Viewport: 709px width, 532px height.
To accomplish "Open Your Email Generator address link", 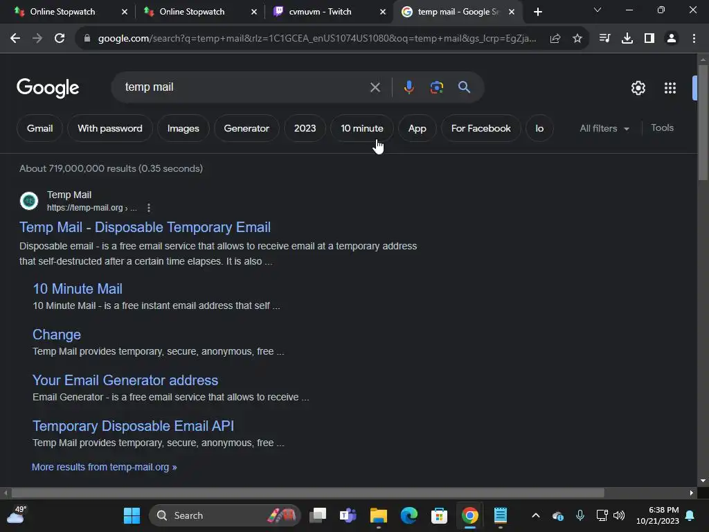I will click(x=125, y=380).
